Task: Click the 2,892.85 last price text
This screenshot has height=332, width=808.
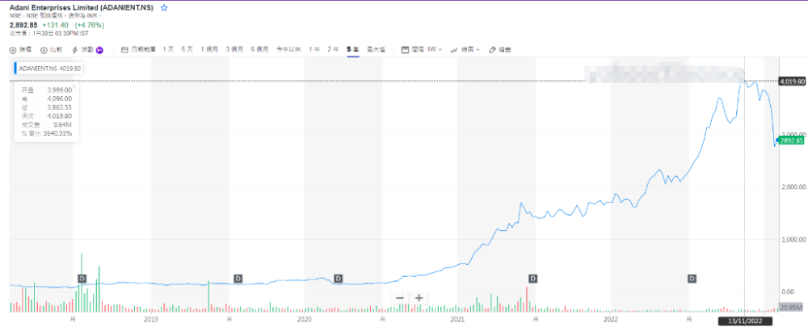Action: point(23,25)
